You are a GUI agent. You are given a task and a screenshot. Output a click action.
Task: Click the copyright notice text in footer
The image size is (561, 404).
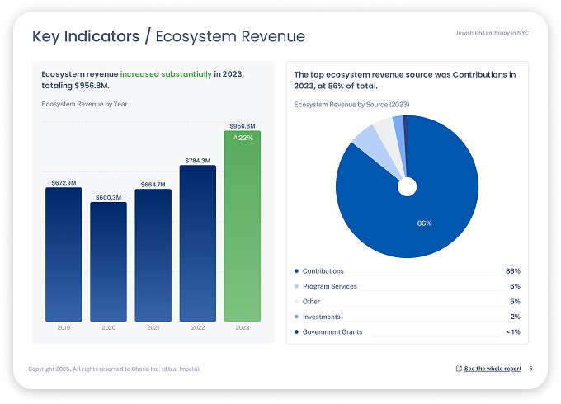pyautogui.click(x=113, y=369)
